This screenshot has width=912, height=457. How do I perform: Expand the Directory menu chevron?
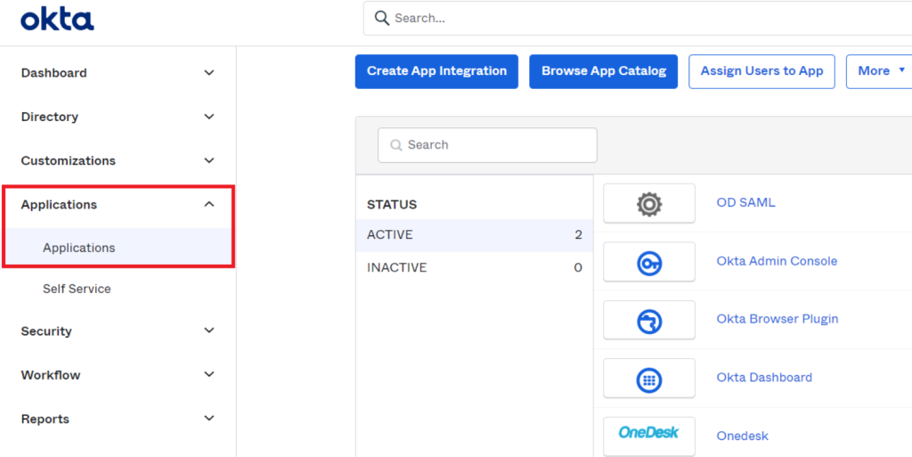(209, 117)
